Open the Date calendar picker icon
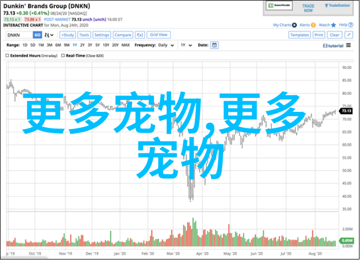 pos(214,45)
